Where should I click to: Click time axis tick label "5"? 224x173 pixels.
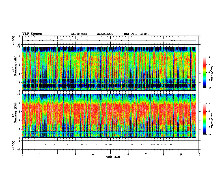click(x=111, y=154)
